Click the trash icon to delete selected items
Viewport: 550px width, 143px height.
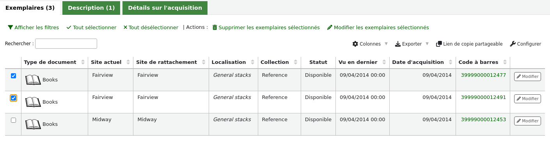[x=215, y=28]
